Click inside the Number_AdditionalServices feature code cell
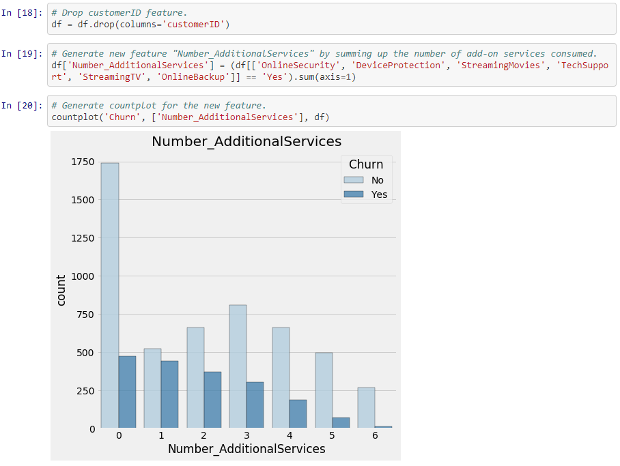 [x=331, y=65]
